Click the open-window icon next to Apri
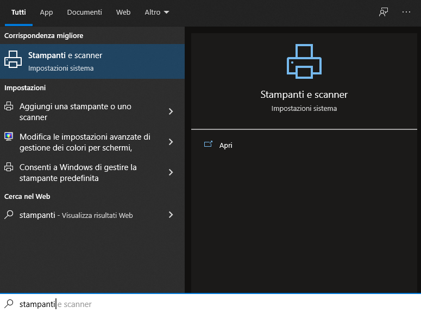This screenshot has height=313, width=421. pyautogui.click(x=208, y=145)
